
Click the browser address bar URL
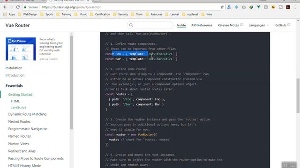pos(71,7)
